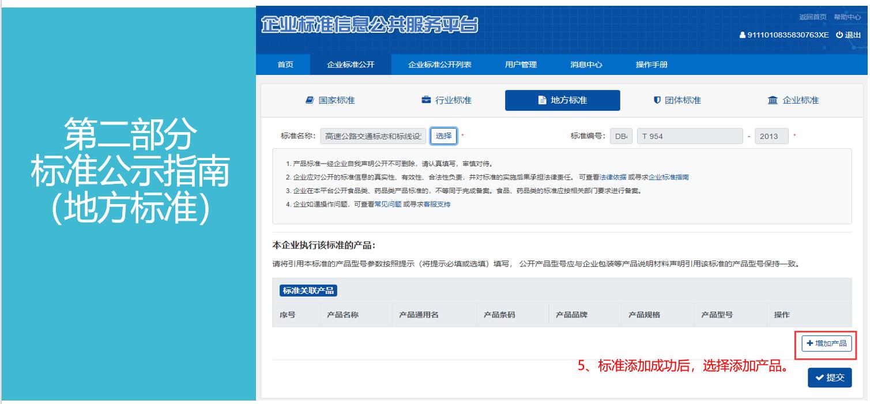The height and width of the screenshot is (404, 870).
Task: Click the T 954 standard number field
Action: point(690,136)
